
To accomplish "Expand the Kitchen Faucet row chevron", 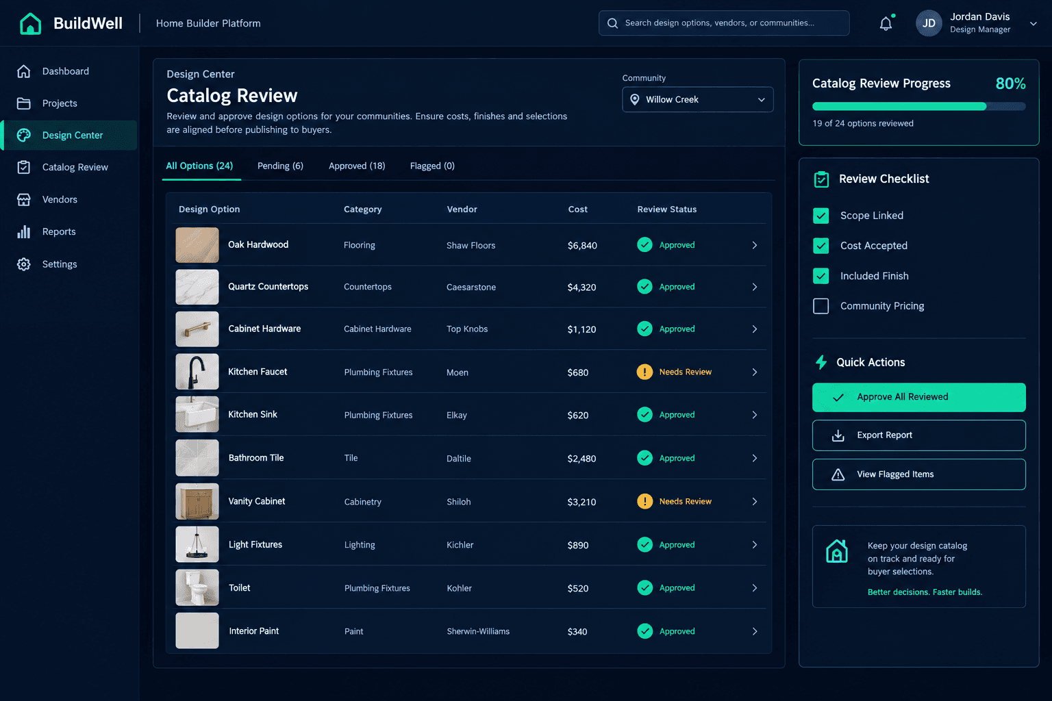I will [x=755, y=372].
